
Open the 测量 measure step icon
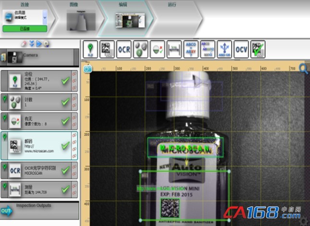15,189
